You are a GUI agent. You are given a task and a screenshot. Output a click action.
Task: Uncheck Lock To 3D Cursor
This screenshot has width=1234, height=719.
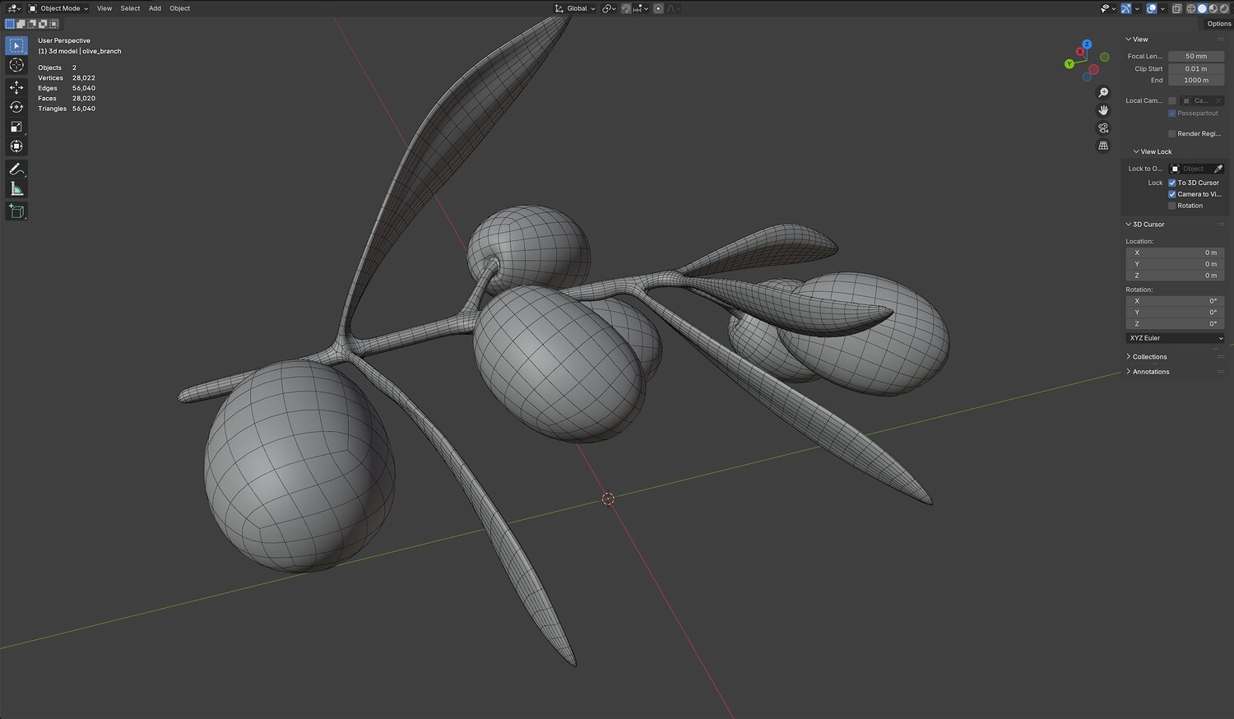1172,183
